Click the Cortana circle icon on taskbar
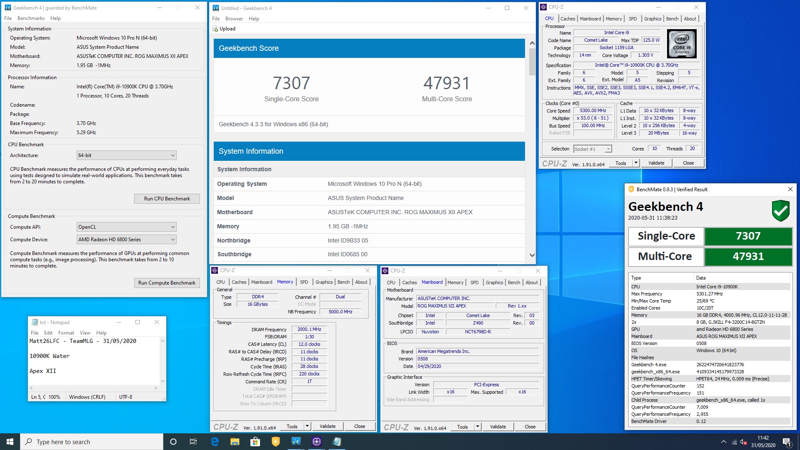Viewport: 800px width, 450px height. click(173, 442)
